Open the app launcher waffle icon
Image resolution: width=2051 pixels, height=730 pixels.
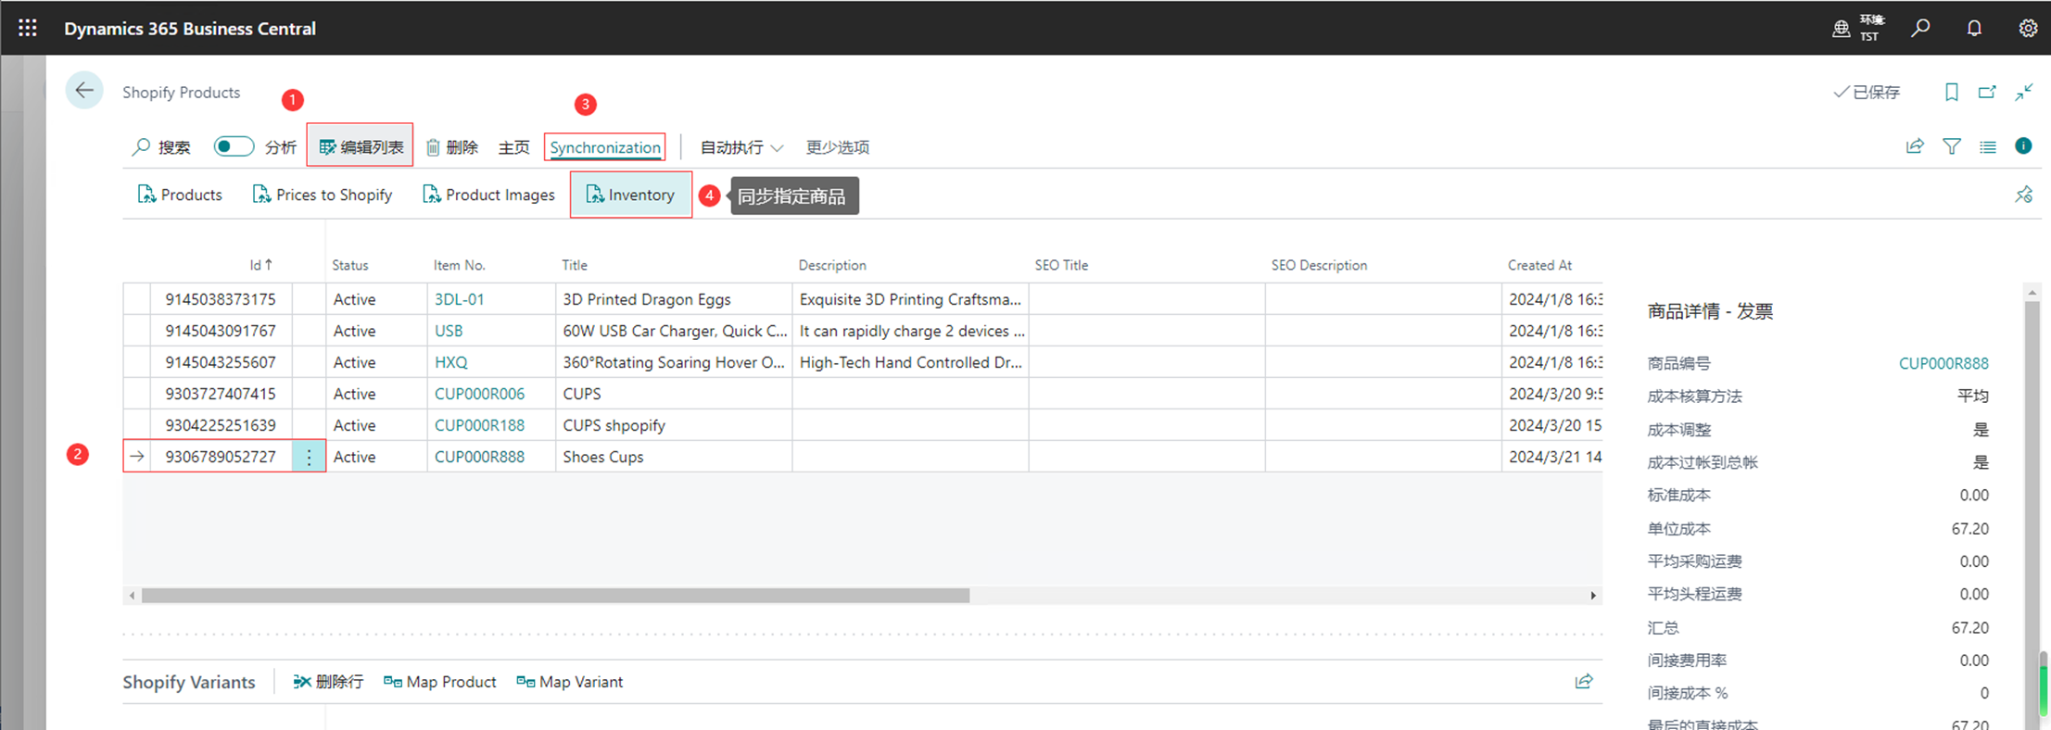point(28,28)
